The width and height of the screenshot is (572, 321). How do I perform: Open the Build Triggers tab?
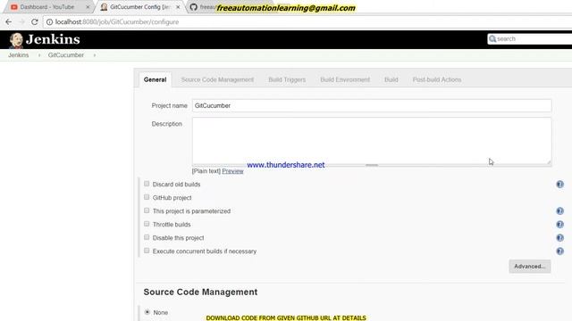pyautogui.click(x=287, y=79)
